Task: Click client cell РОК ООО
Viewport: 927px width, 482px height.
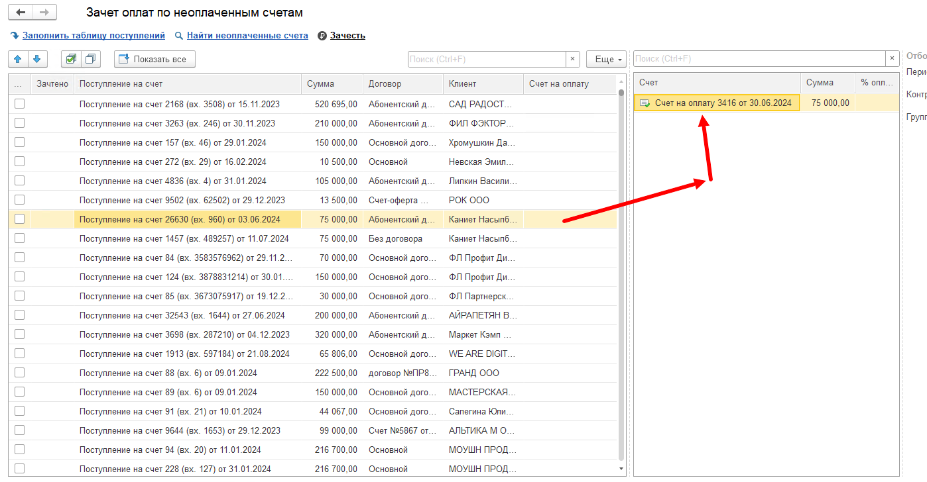Action: point(483,200)
